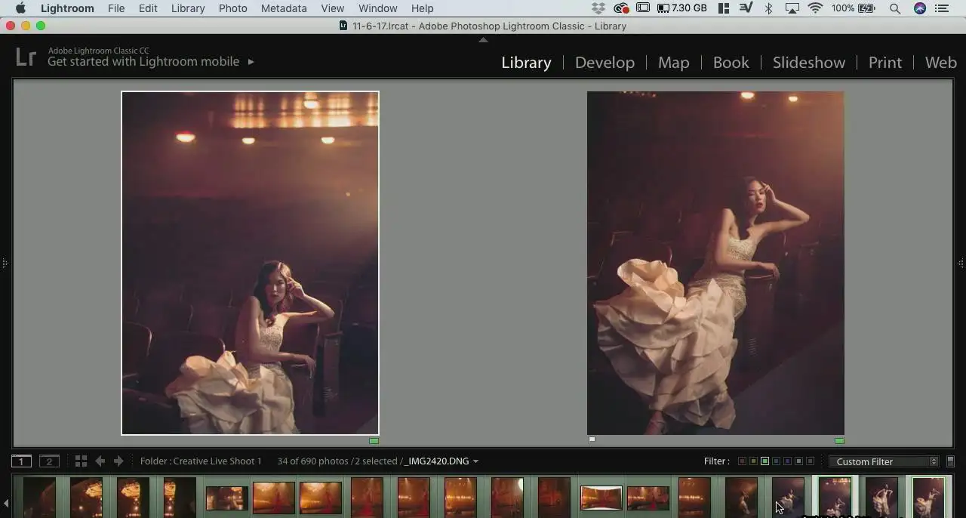Switch to the Develop module

(605, 63)
